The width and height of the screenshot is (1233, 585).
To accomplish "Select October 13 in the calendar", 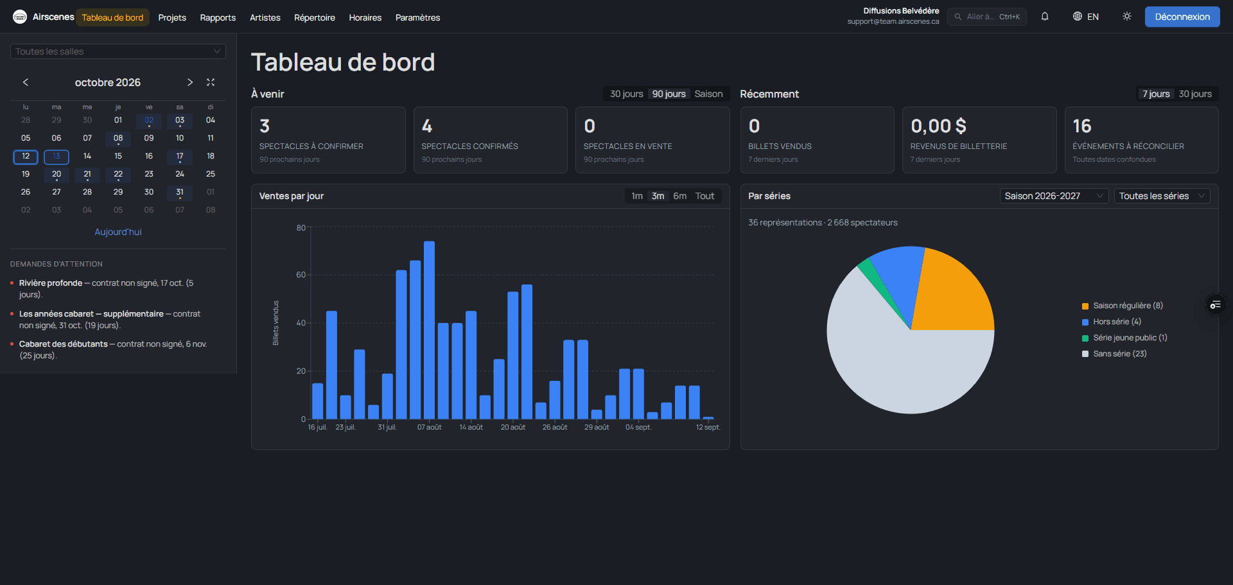I will pyautogui.click(x=57, y=157).
